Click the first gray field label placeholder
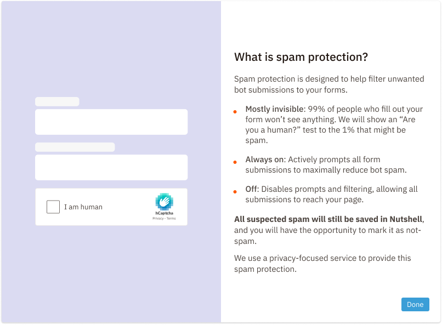Viewport: 442px width, 325px height. [57, 101]
